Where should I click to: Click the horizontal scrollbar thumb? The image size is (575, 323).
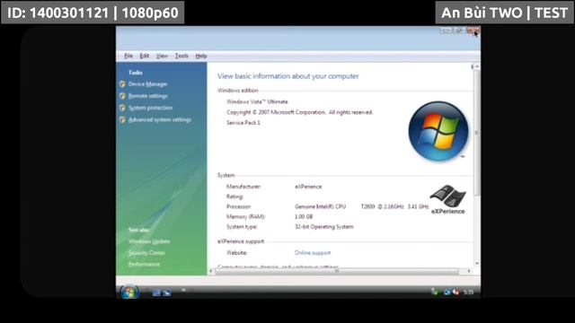[x=337, y=271]
